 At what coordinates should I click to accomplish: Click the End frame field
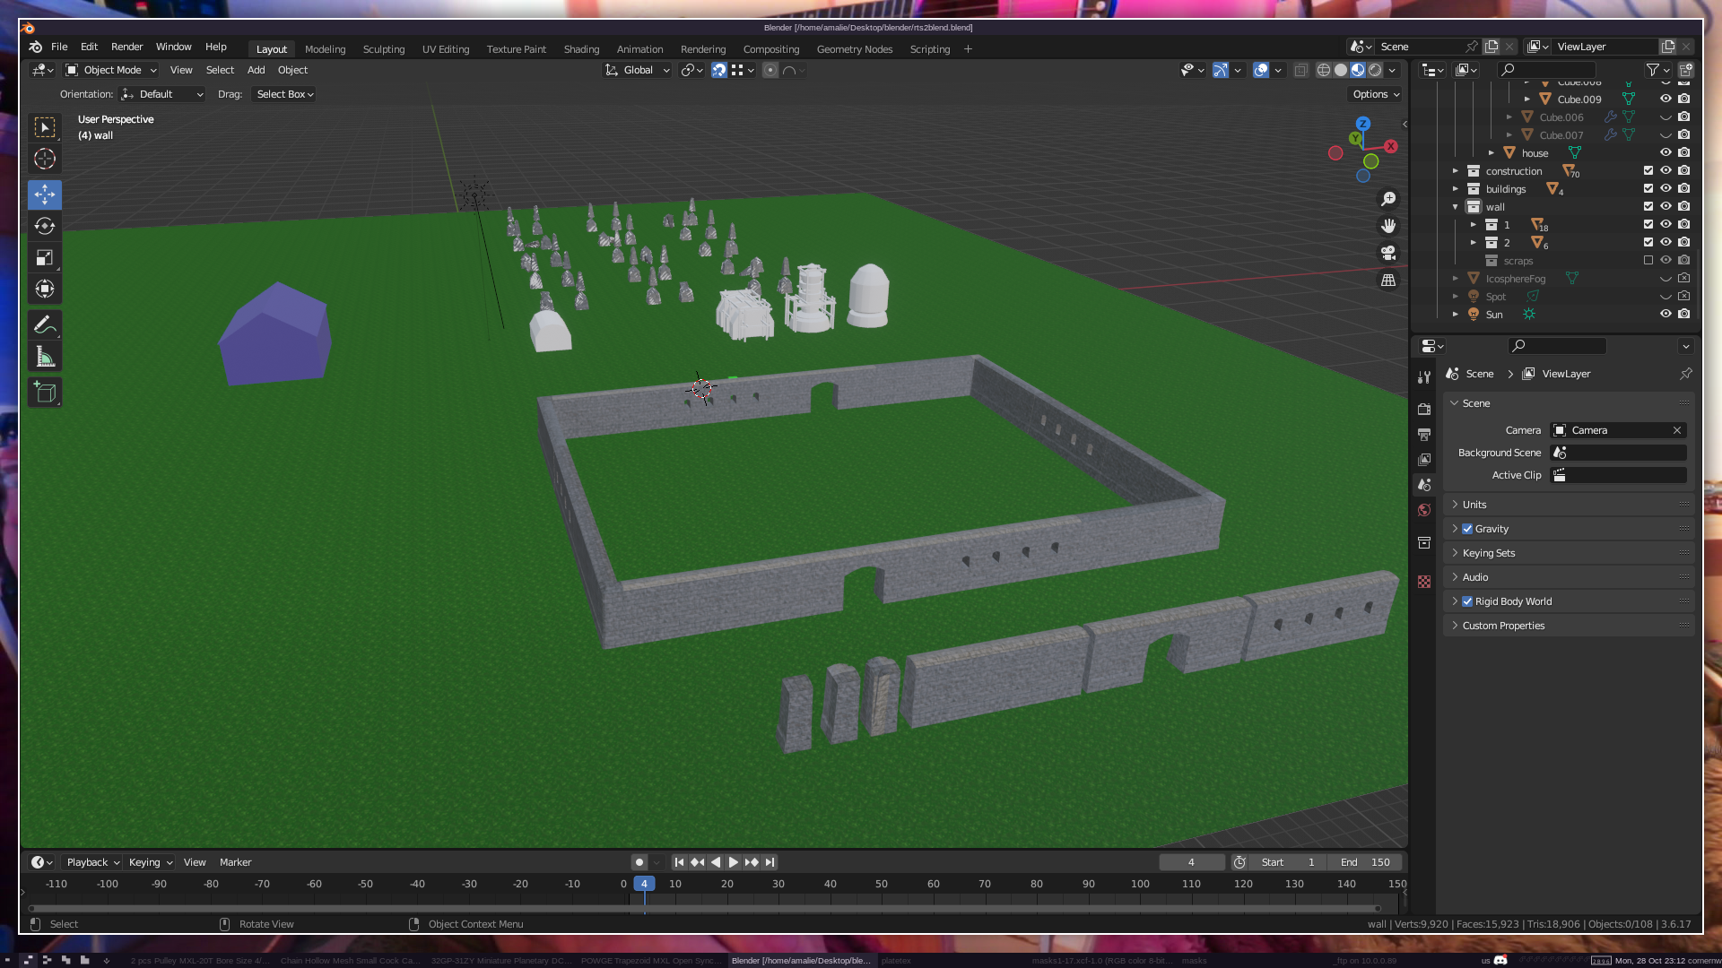click(x=1365, y=862)
